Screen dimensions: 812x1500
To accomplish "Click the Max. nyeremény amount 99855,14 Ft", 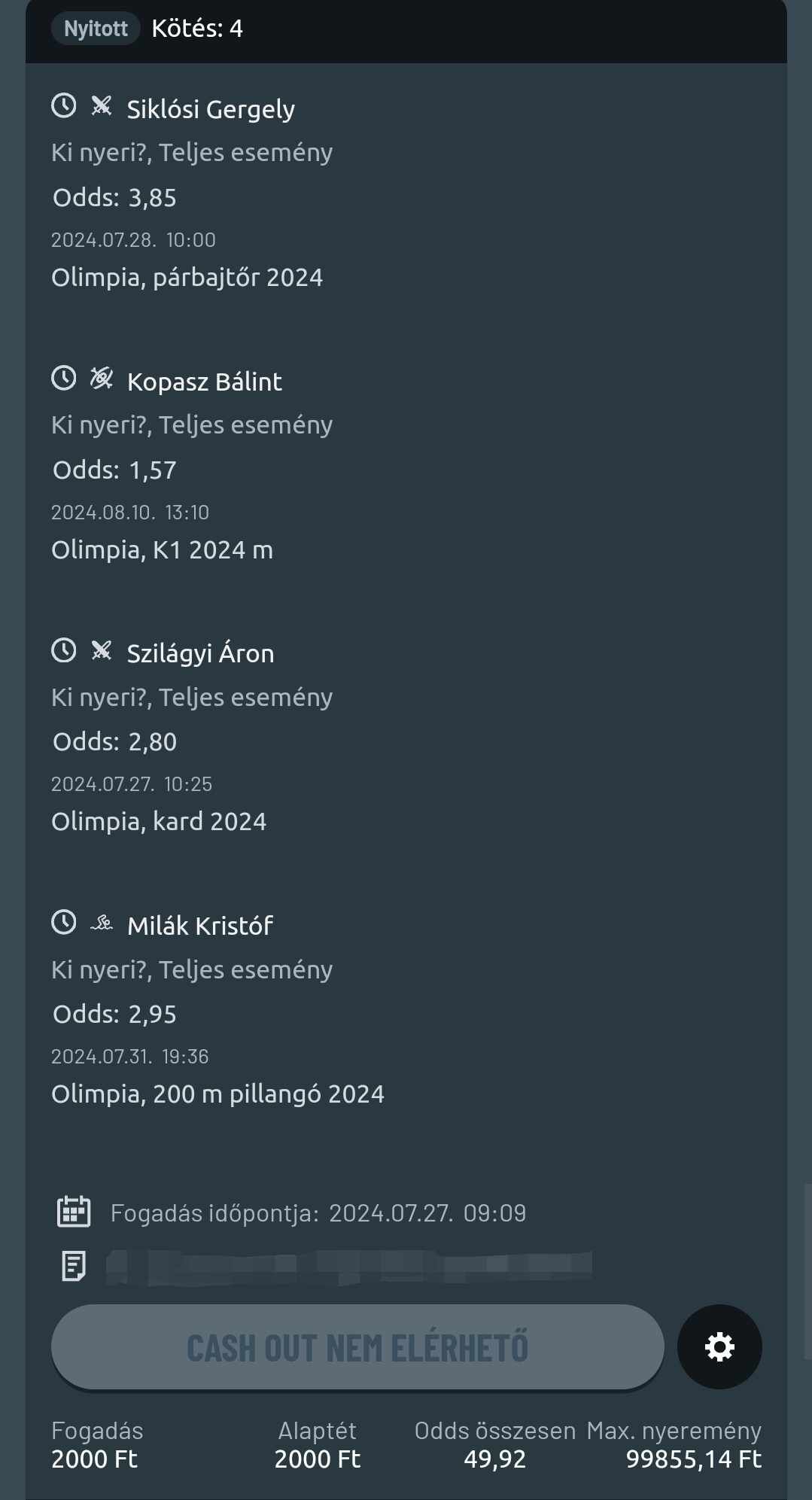I will 693,1459.
